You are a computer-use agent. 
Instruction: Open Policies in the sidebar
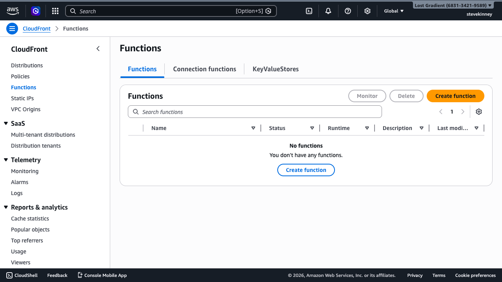20,76
